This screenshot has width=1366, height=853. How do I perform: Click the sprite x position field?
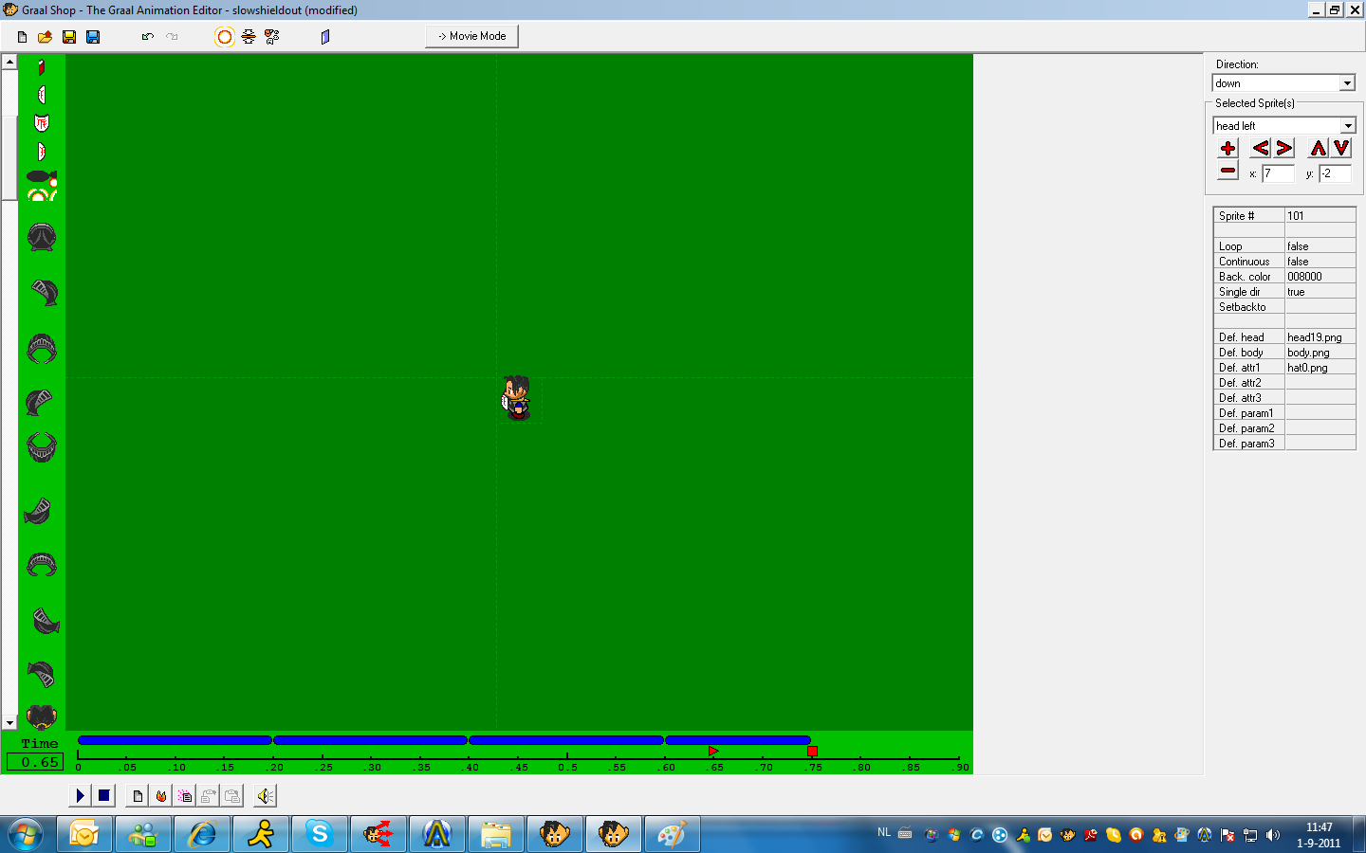pyautogui.click(x=1277, y=173)
